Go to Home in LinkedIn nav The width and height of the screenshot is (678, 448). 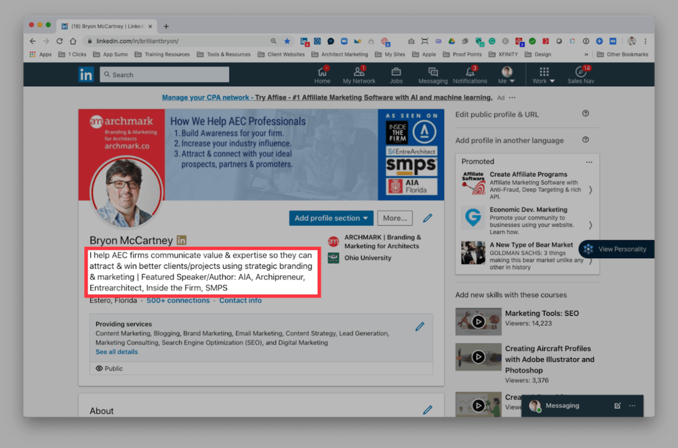[x=322, y=75]
